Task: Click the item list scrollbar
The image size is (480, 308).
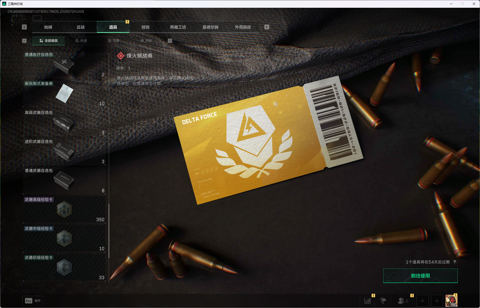Action: click(x=109, y=231)
